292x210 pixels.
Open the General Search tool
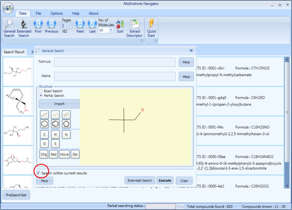[x=9, y=28]
